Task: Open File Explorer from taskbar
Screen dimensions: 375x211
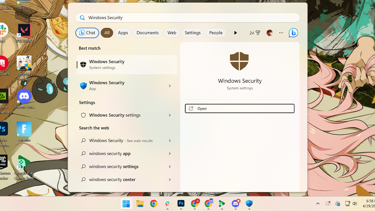Action: click(140, 204)
